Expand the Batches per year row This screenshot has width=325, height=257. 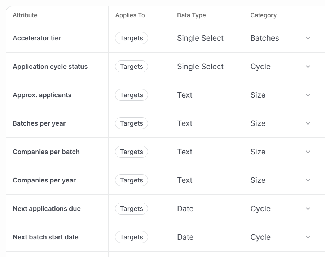pyautogui.click(x=308, y=123)
